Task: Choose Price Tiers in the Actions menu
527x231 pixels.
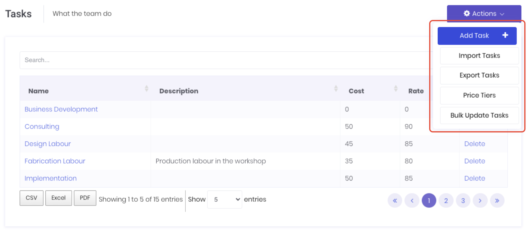Action: pos(479,95)
